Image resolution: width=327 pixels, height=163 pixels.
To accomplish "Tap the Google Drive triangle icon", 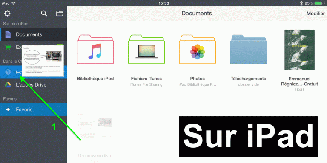I will pyautogui.click(x=8, y=85).
